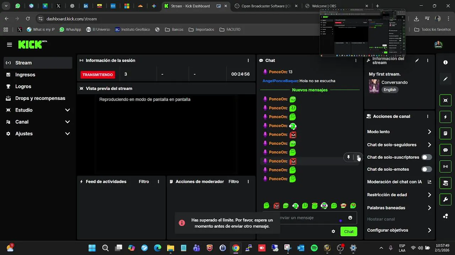Switch to Open Broadcaster Software tab
The image size is (455, 255).
point(267,6)
